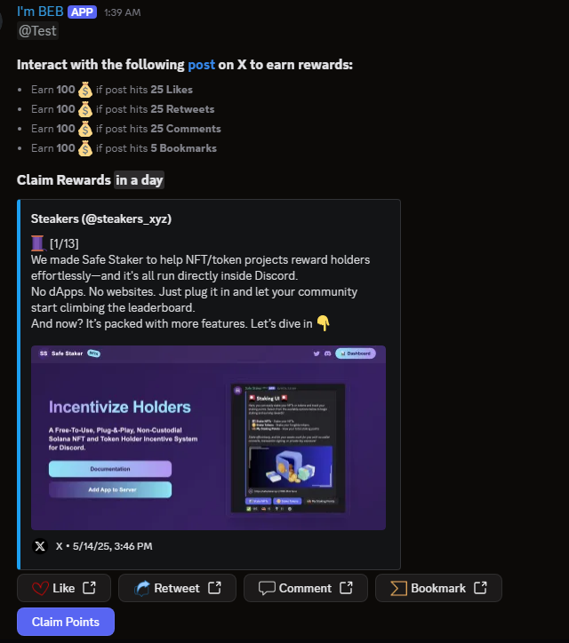Open the Safe Staker preview image
This screenshot has height=643, width=569.
click(209, 438)
